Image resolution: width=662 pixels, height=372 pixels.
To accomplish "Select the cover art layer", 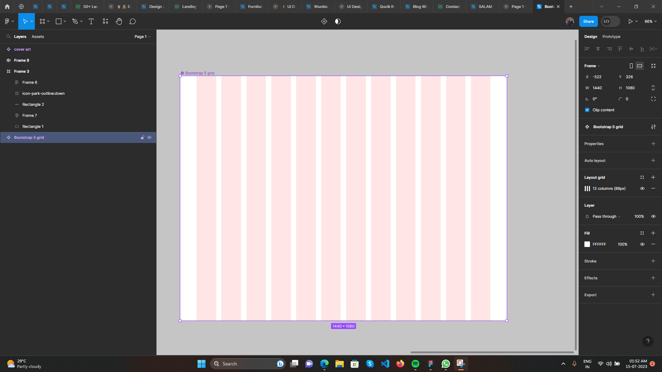I will pyautogui.click(x=78, y=49).
